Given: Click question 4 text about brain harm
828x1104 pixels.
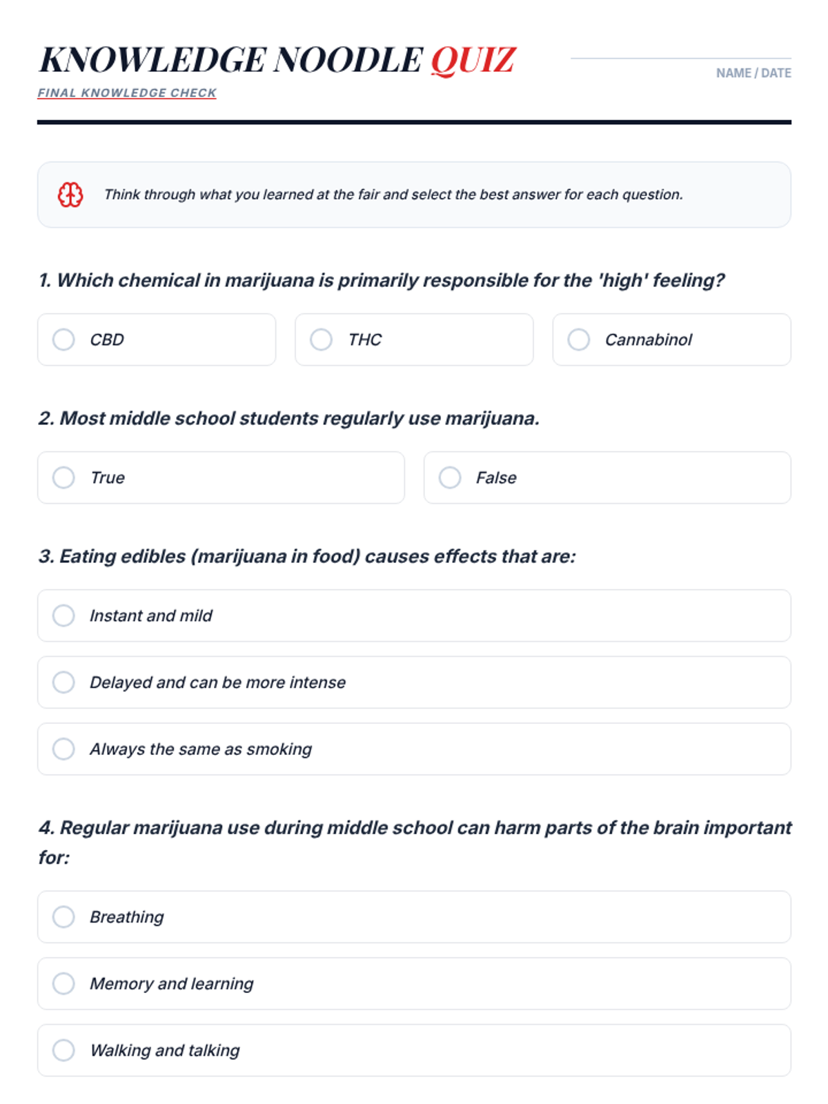Looking at the screenshot, I should 414,828.
